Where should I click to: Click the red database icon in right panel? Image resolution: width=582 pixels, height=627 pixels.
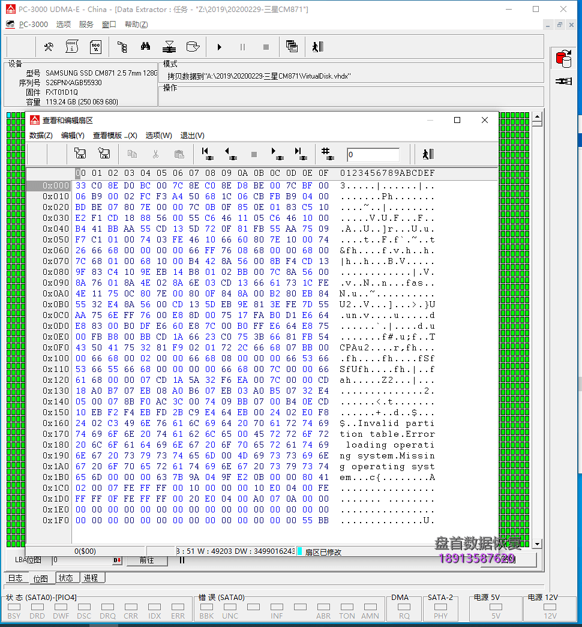coord(563,58)
